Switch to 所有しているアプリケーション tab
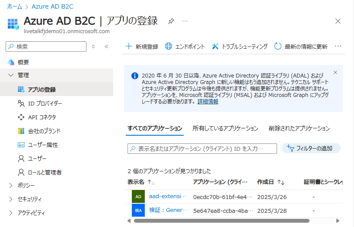The height and width of the screenshot is (227, 354). pos(225,128)
